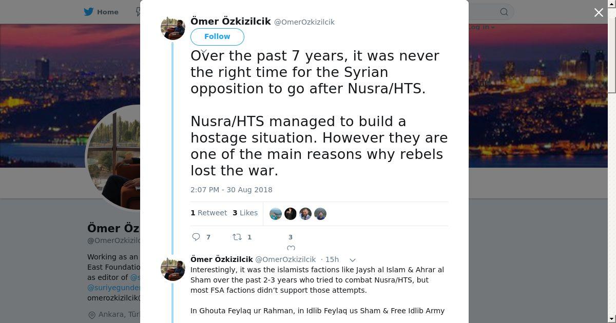Click the reply speech bubble icon
Viewport: 616px width, 323px height.
pos(196,237)
